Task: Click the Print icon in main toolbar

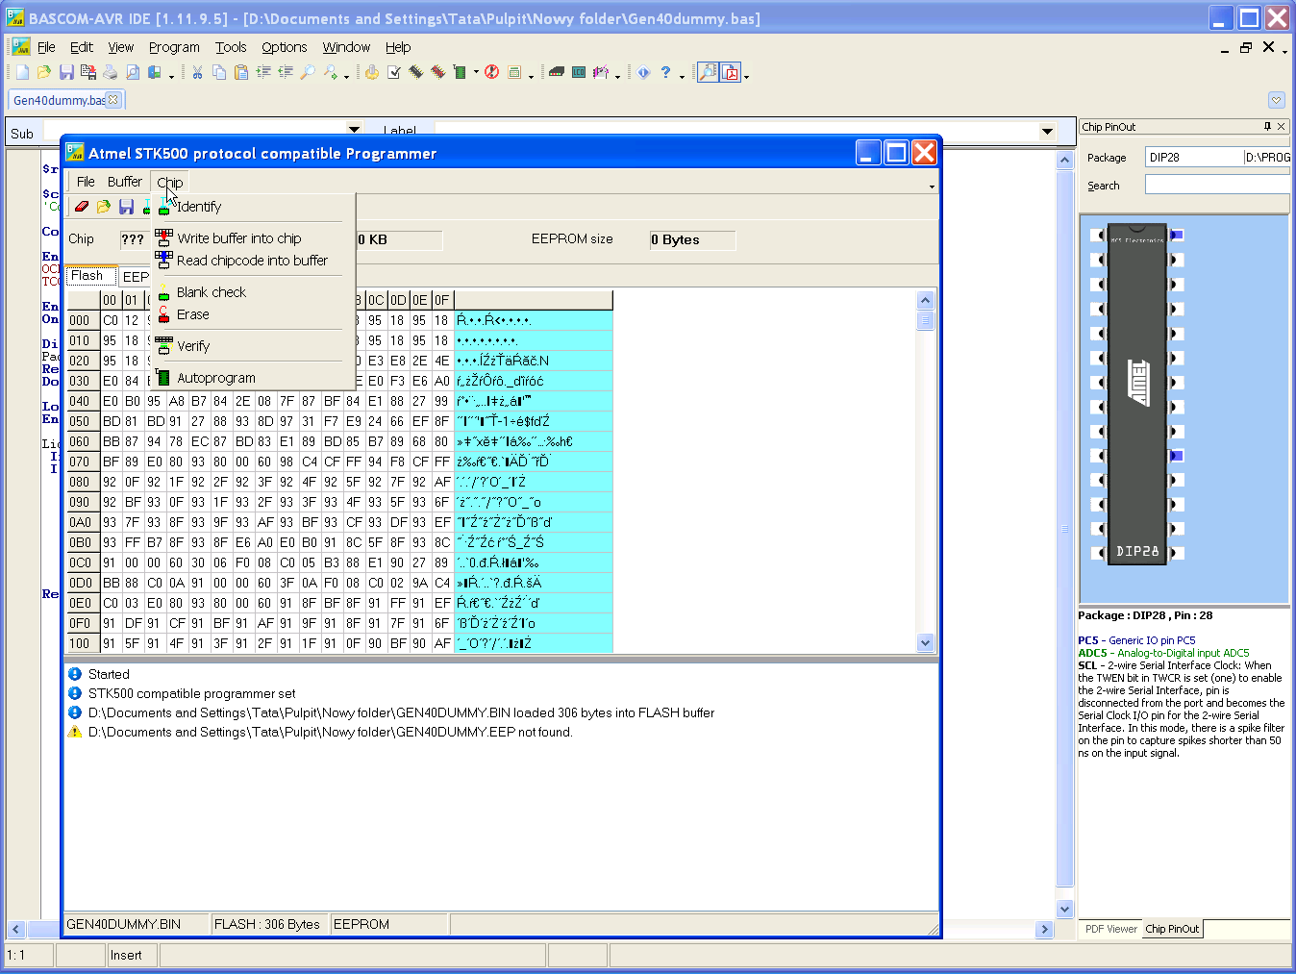Action: click(x=111, y=72)
